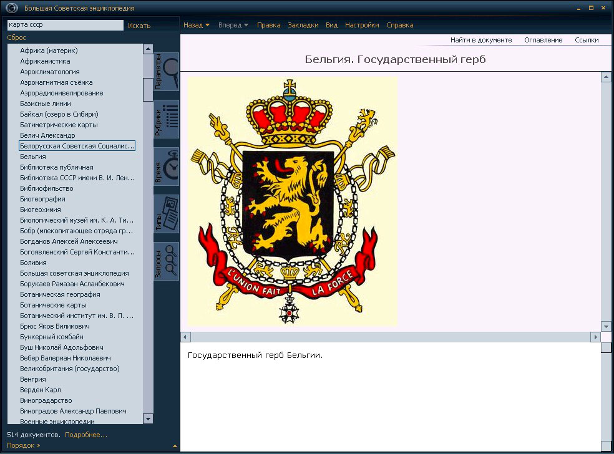
Task: Expand the Порядок » sort options
Action: [x=24, y=445]
